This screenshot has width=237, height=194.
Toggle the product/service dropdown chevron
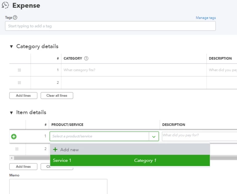pos(154,136)
